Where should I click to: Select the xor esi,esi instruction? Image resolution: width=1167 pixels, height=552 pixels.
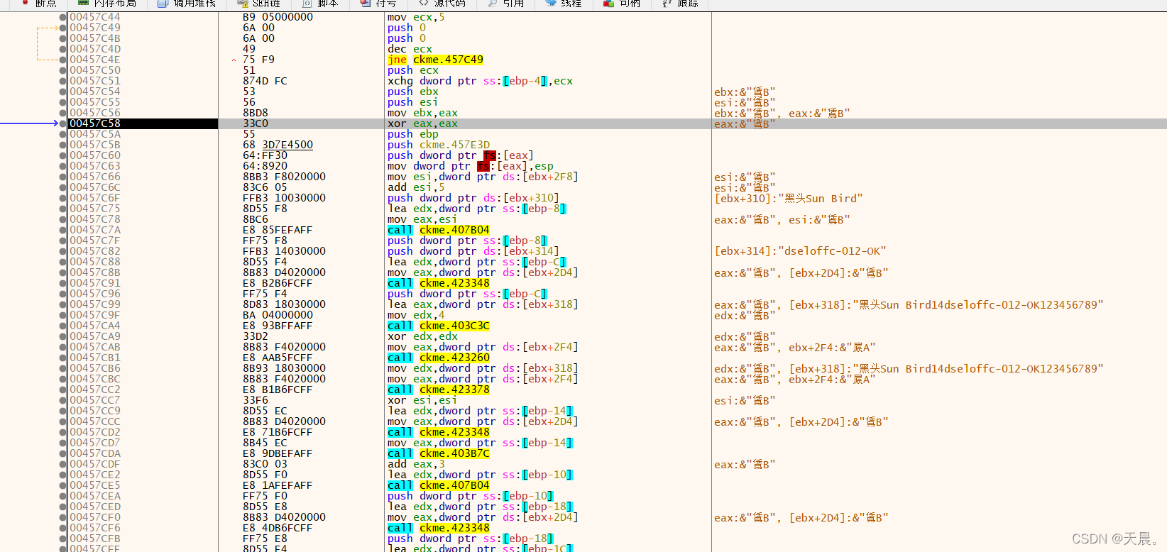(422, 400)
